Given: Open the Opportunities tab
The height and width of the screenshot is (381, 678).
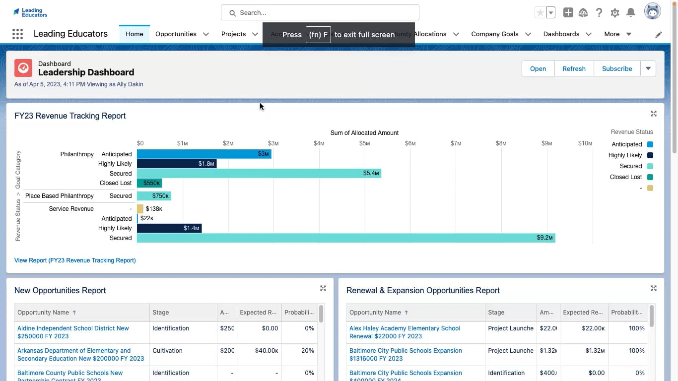Looking at the screenshot, I should coord(176,34).
